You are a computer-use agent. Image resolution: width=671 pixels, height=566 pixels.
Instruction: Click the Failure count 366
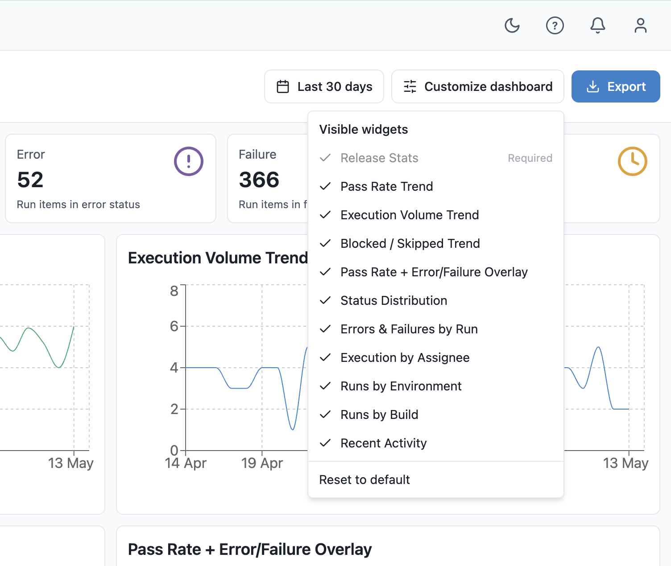[x=259, y=180]
